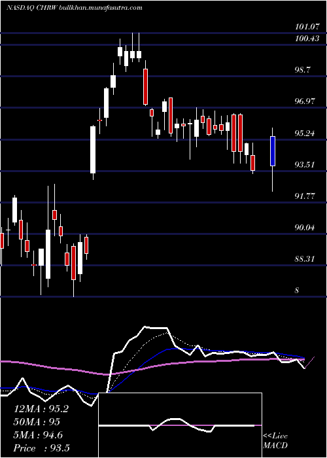
Task: Open the MACD inset panel
Action: coord(180,425)
